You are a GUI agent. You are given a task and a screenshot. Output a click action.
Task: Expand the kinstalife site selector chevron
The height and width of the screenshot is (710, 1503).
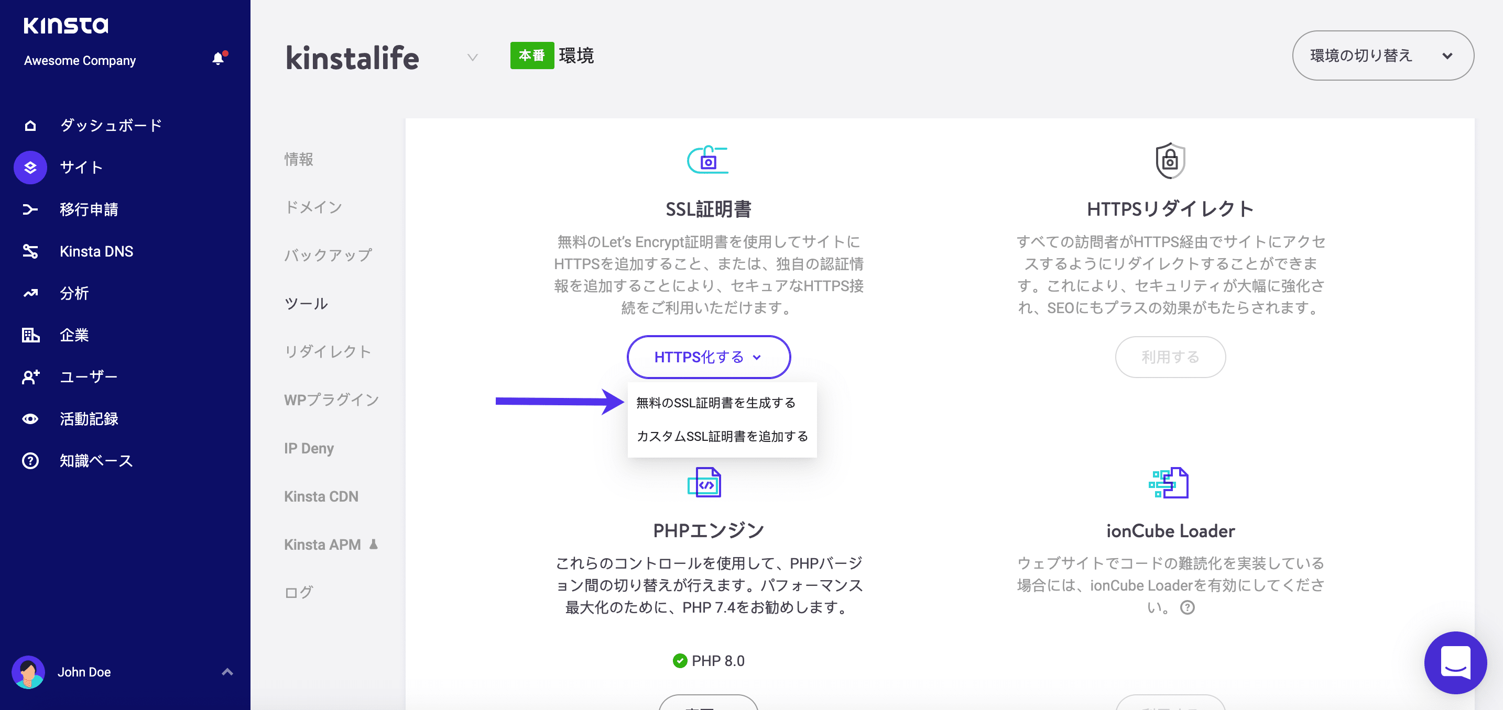pyautogui.click(x=472, y=57)
